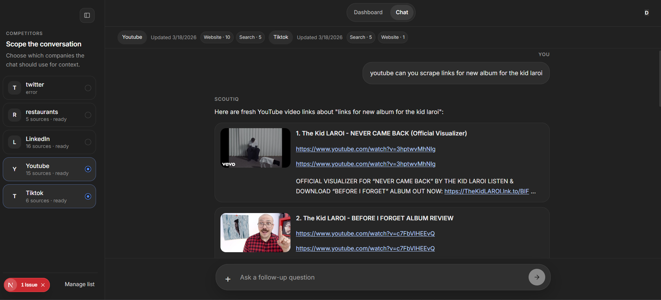Click Tiktok Website · 1 chip
Viewport: 661px width, 300px height.
pos(393,37)
